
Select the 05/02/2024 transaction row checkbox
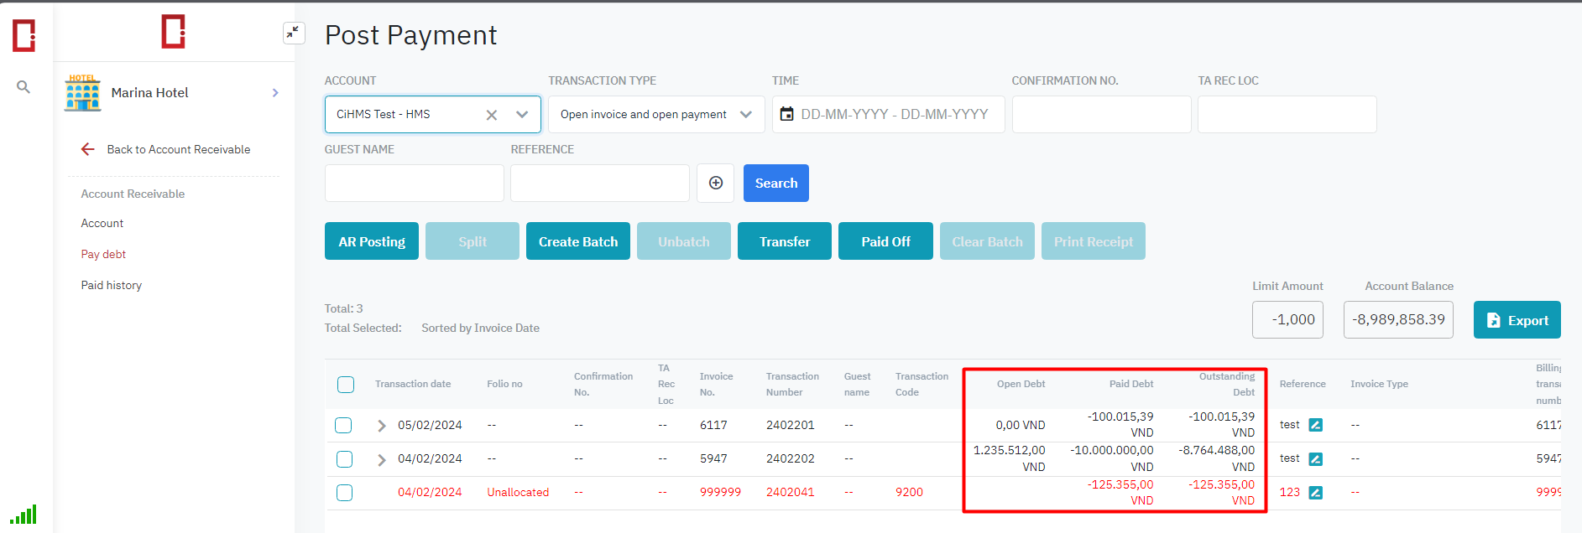pos(344,425)
